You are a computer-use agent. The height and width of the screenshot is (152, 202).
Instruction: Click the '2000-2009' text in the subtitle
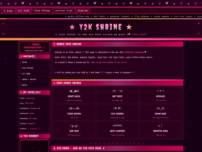pyautogui.click(x=139, y=35)
